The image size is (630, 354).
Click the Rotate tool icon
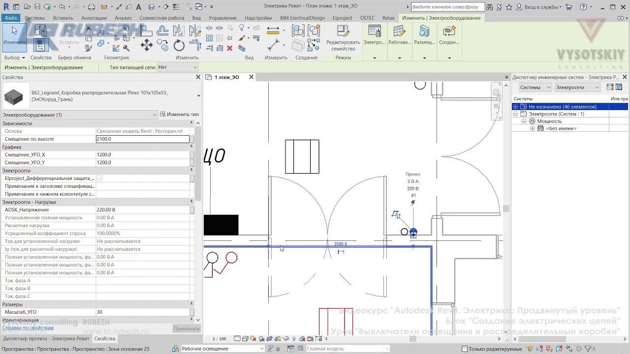coord(179,46)
